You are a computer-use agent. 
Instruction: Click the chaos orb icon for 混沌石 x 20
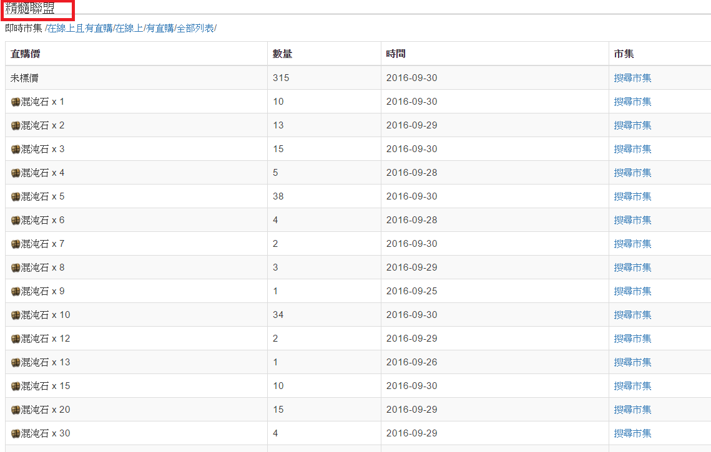[16, 410]
